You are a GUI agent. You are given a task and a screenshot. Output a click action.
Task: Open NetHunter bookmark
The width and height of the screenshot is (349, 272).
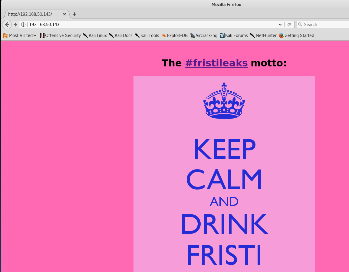pyautogui.click(x=263, y=35)
